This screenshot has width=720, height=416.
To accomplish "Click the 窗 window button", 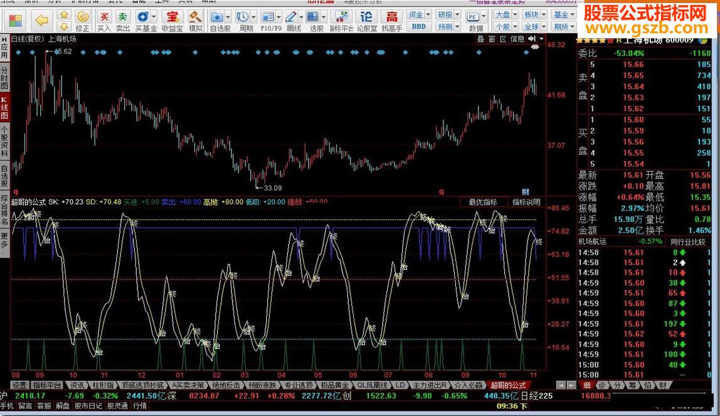I will coord(492,39).
